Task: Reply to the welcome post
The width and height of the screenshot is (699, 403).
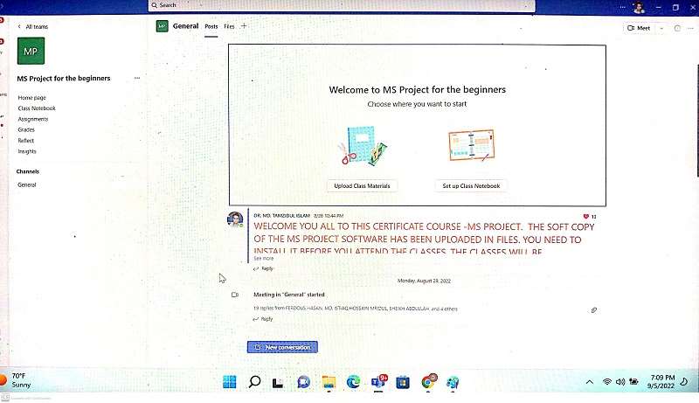Action: pos(263,269)
